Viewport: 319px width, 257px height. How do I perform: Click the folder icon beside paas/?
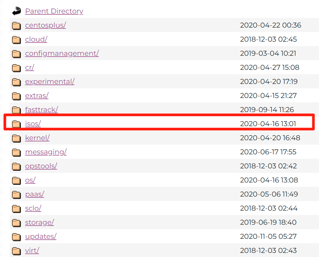[x=16, y=195]
